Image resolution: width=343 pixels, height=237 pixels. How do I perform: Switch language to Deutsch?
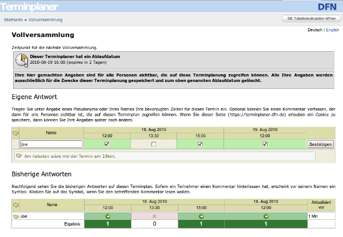[x=315, y=30]
